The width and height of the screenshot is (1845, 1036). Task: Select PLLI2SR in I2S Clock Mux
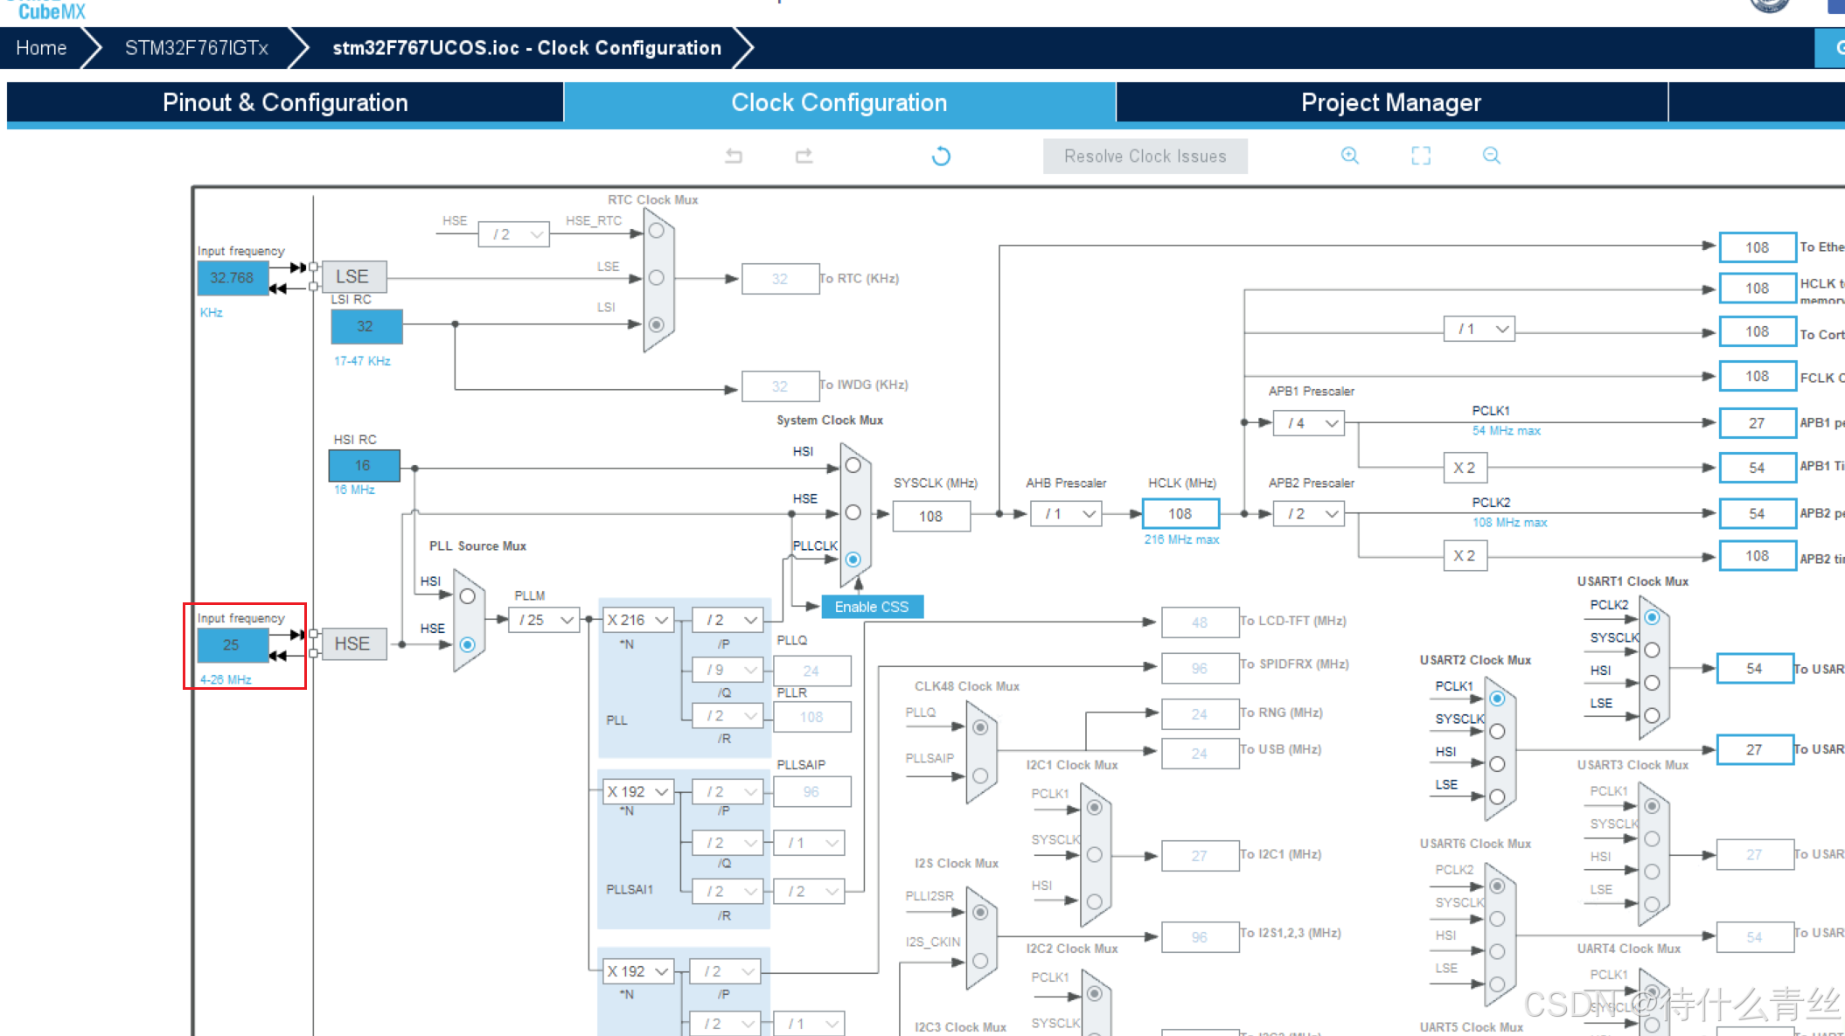pyautogui.click(x=980, y=913)
